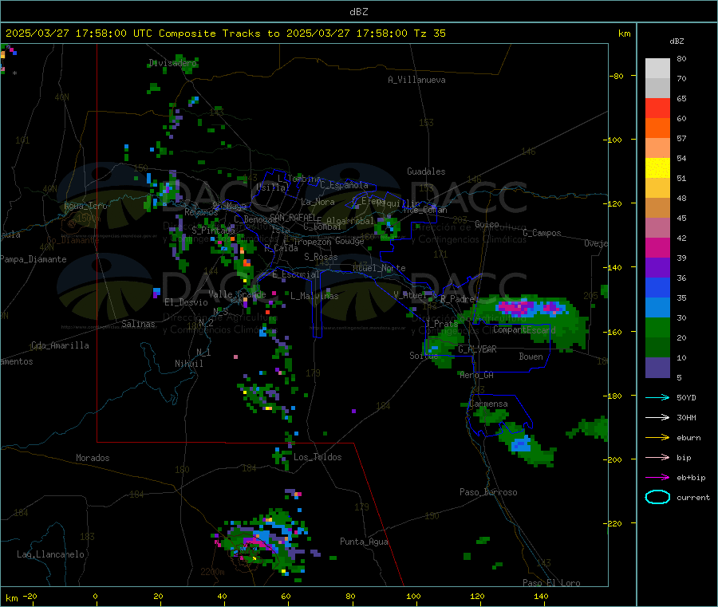This screenshot has width=718, height=607.
Task: Click the Bowen location label
Action: tap(531, 356)
